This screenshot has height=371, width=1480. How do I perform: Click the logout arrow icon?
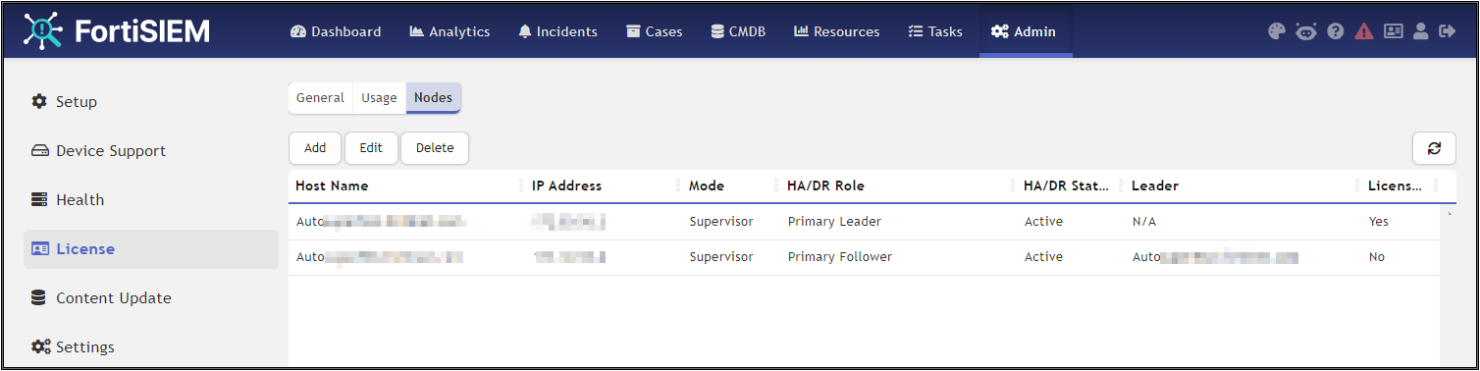click(x=1447, y=31)
